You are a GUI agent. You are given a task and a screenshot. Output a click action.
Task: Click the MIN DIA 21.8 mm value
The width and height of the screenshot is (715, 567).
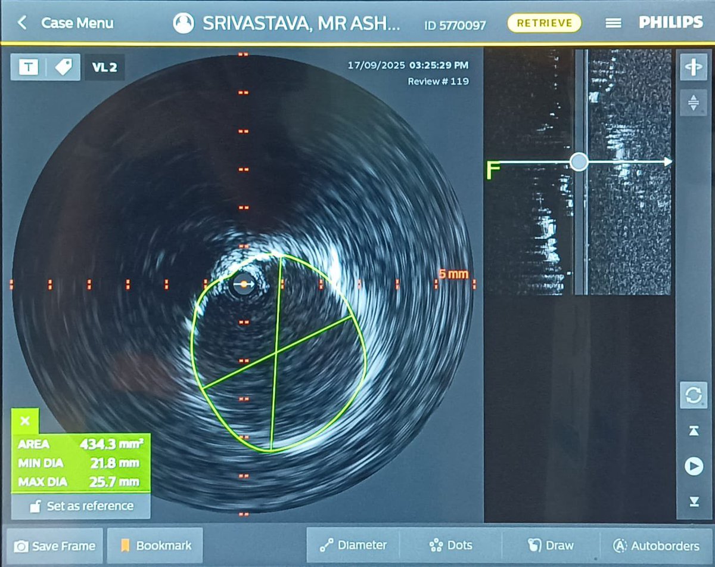tap(116, 463)
